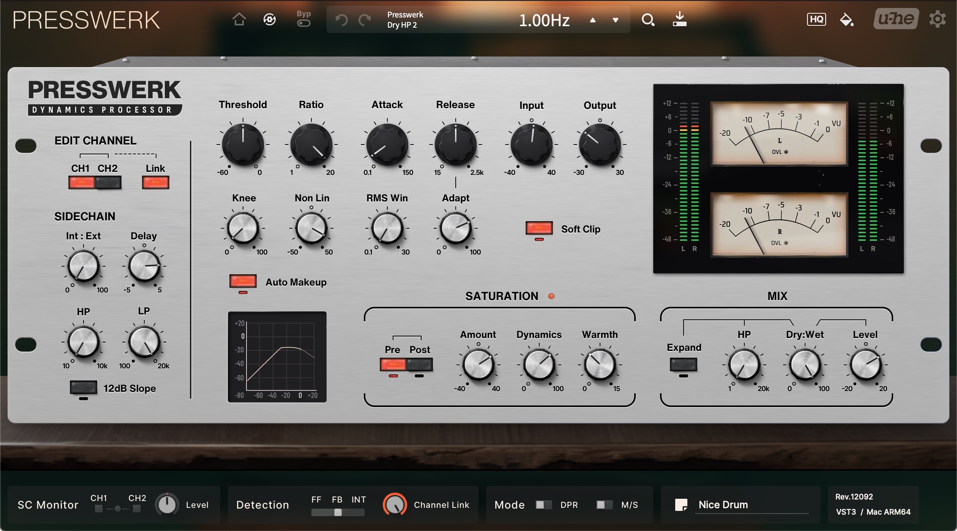Click the 1.00Hz value display
957x531 pixels.
click(x=544, y=20)
